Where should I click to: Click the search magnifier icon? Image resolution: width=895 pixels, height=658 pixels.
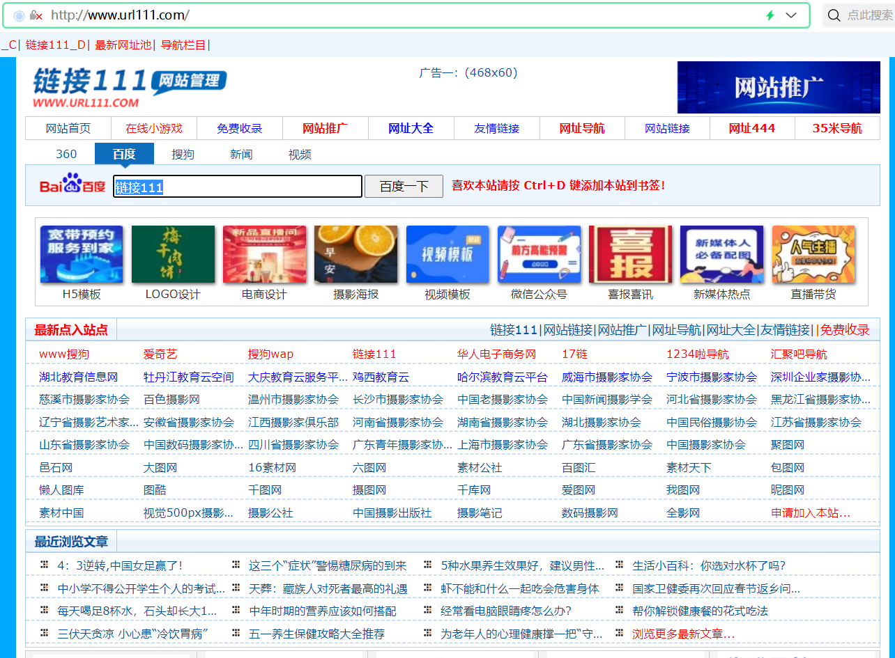[x=834, y=15]
